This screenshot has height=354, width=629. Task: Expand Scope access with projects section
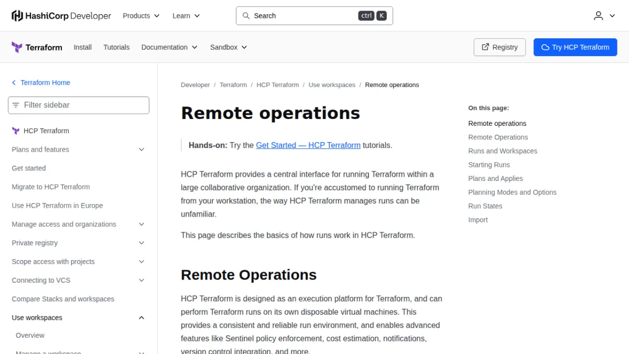click(x=141, y=262)
